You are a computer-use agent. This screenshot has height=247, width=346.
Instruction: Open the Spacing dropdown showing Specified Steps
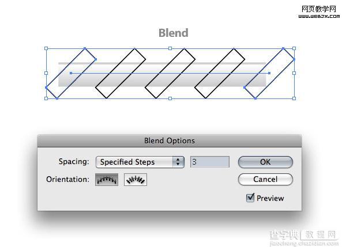point(140,162)
